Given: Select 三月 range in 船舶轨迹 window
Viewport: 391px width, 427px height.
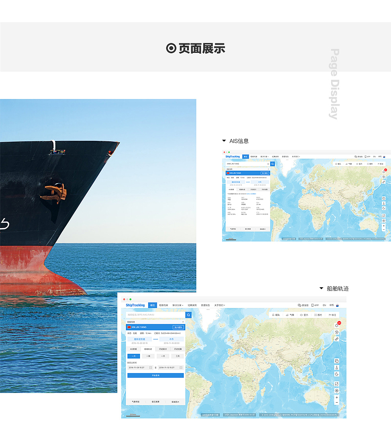Looking at the screenshot, I should click(x=178, y=356).
